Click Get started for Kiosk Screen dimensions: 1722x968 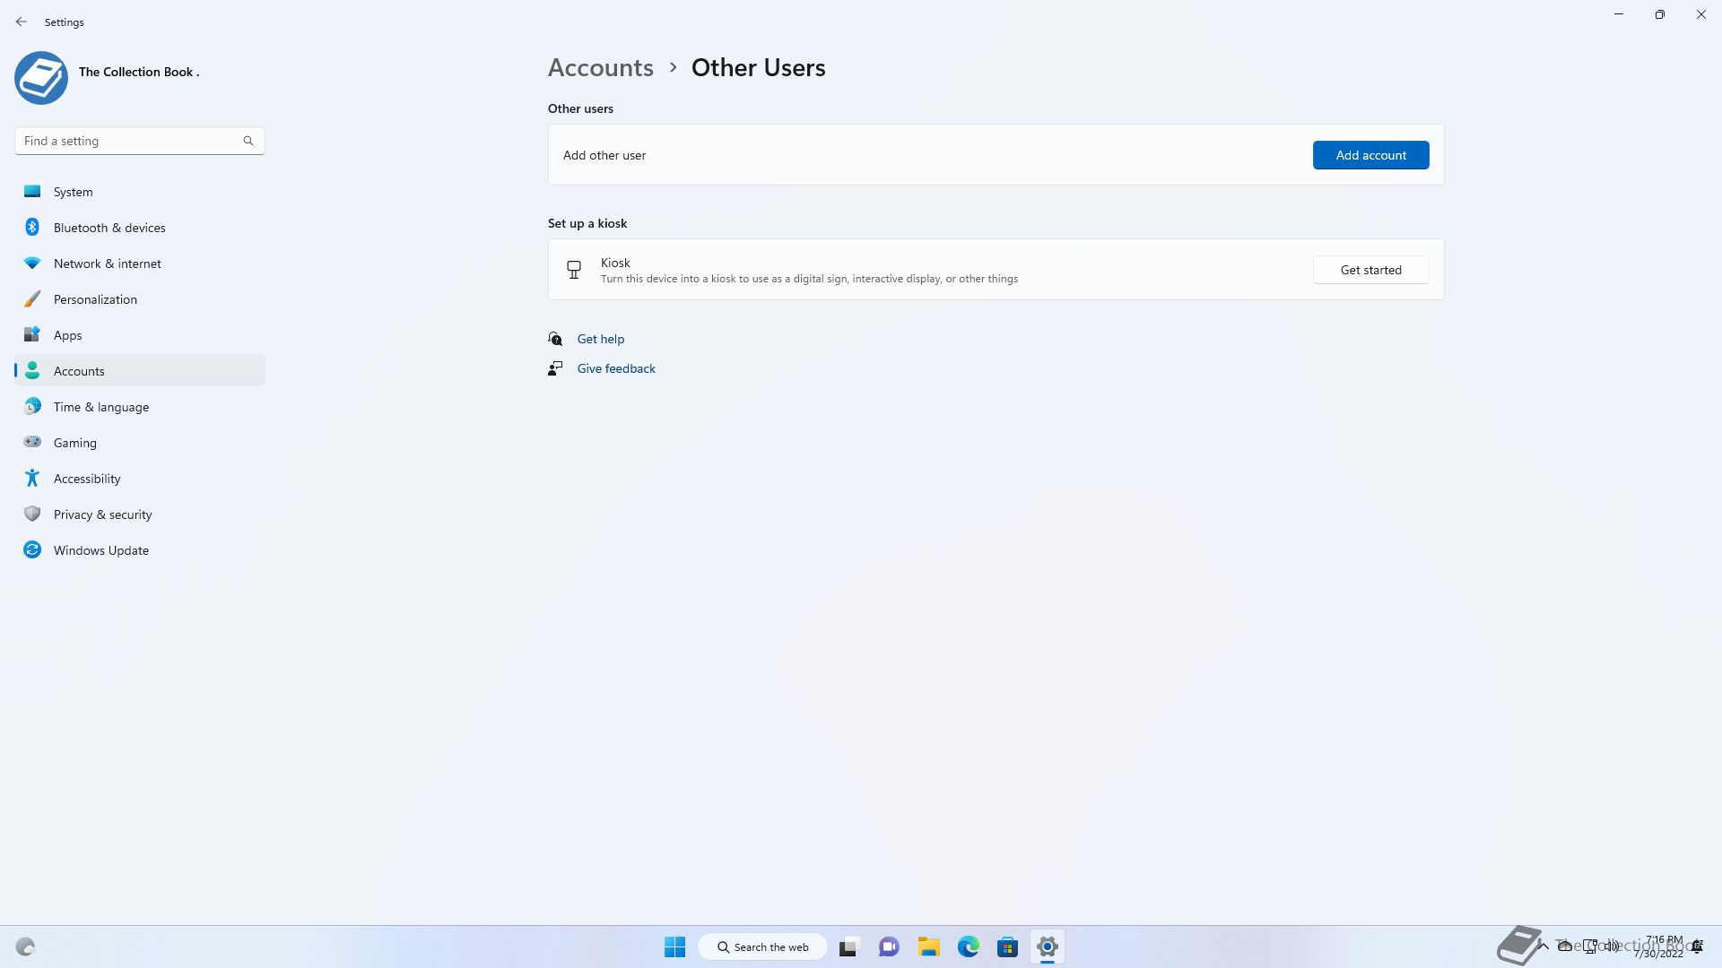coord(1370,270)
